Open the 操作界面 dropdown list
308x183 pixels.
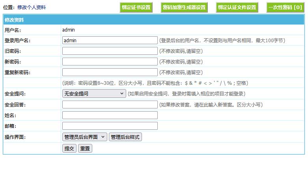click(x=84, y=137)
